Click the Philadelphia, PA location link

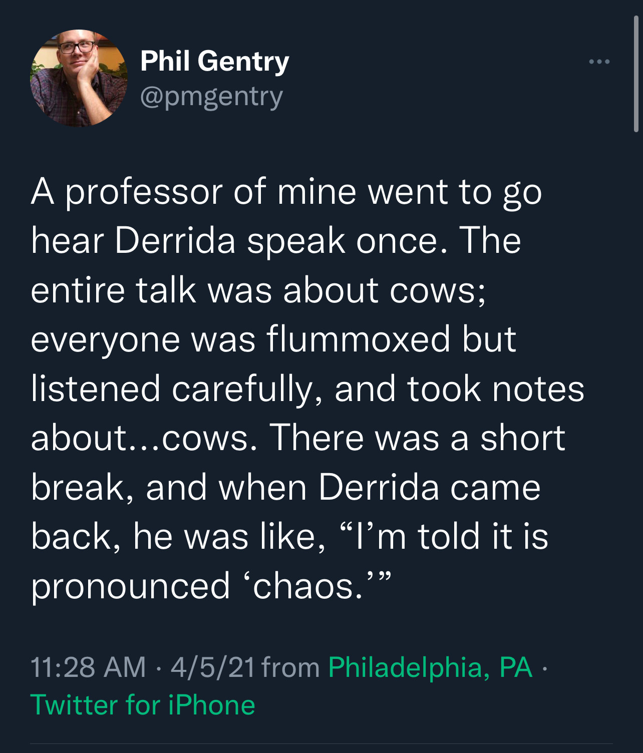[430, 667]
